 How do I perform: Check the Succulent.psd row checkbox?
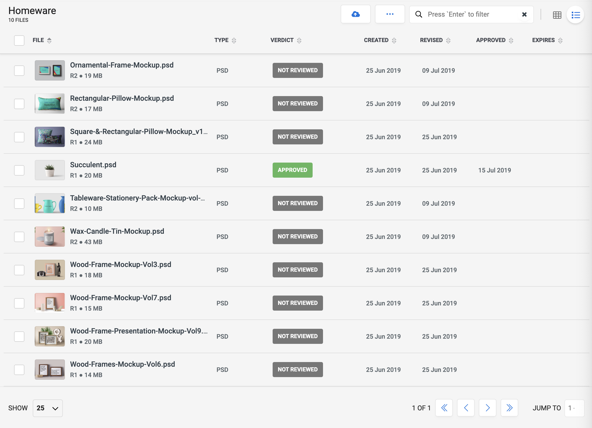point(19,170)
